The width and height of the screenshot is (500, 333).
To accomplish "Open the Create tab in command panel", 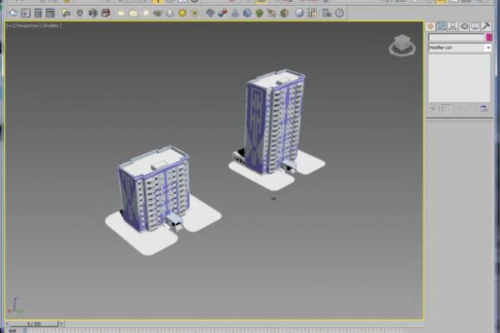I will [x=430, y=27].
